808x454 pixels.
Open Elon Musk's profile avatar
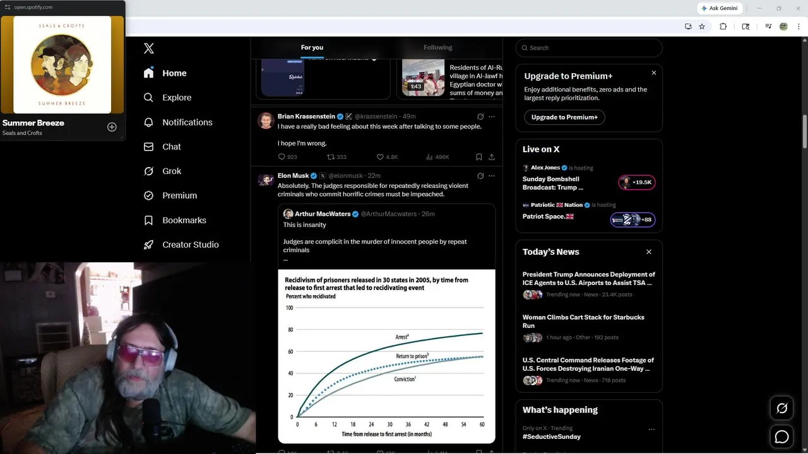(265, 180)
